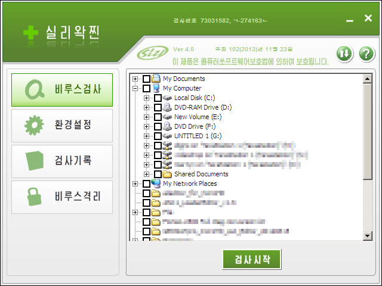Click the green update arrows icon
The width and height of the screenshot is (382, 286).
coord(345,54)
